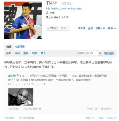
Task: Click the 求关注 link
Action: tap(81, 28)
